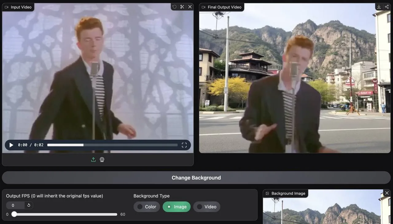
Task: Select the Video background type
Action: (x=207, y=207)
